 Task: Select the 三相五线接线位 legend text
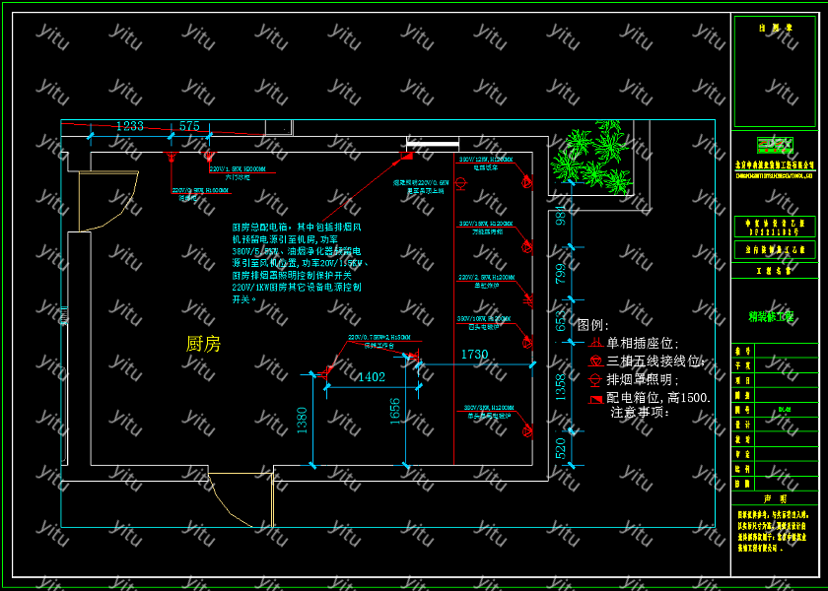(x=655, y=361)
